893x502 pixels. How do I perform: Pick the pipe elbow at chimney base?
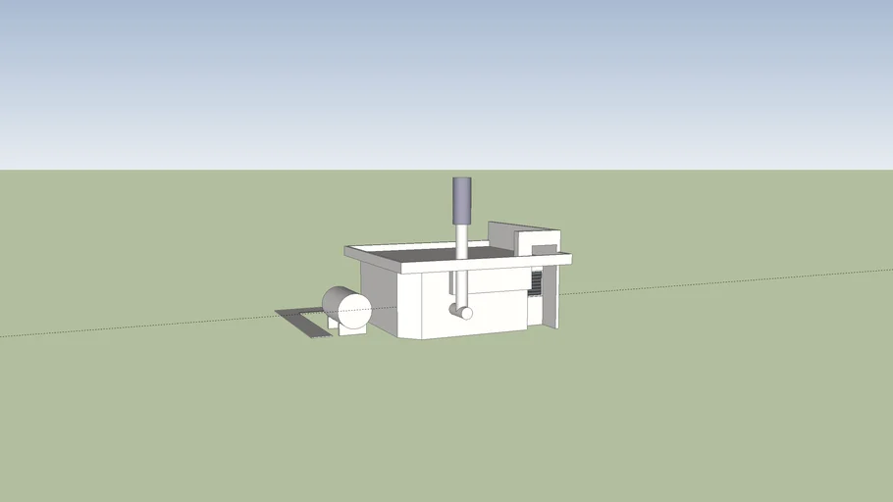(461, 312)
